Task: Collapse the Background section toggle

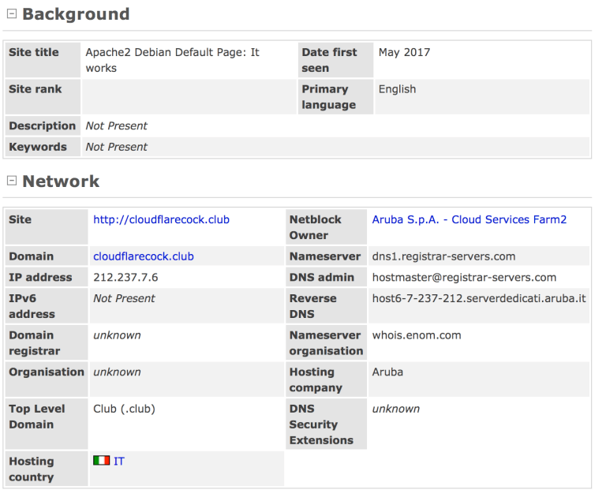Action: point(11,14)
